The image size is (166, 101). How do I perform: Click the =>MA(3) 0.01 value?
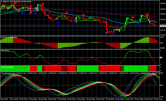[62, 73]
